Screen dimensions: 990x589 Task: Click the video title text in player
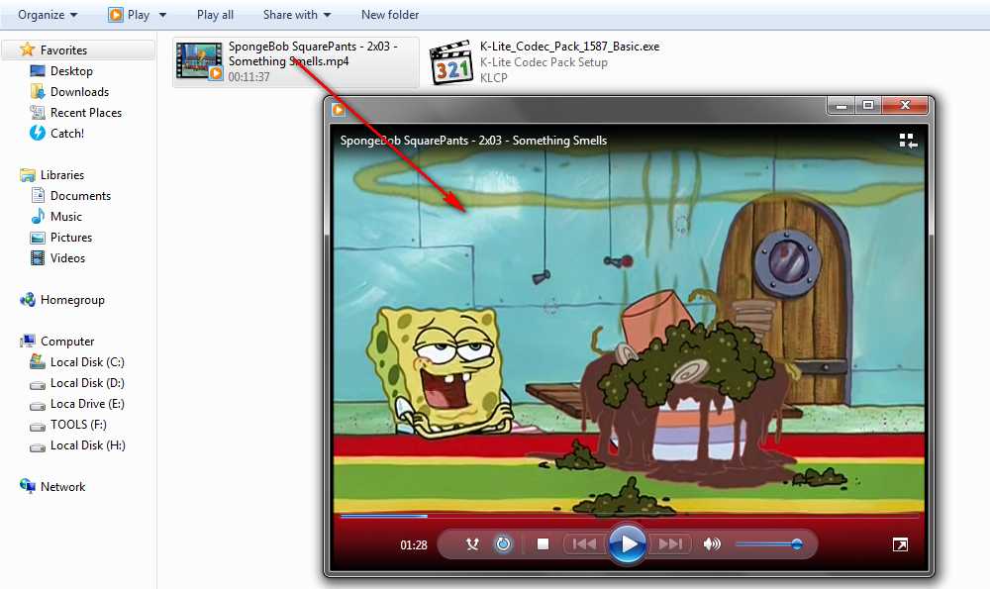point(473,141)
